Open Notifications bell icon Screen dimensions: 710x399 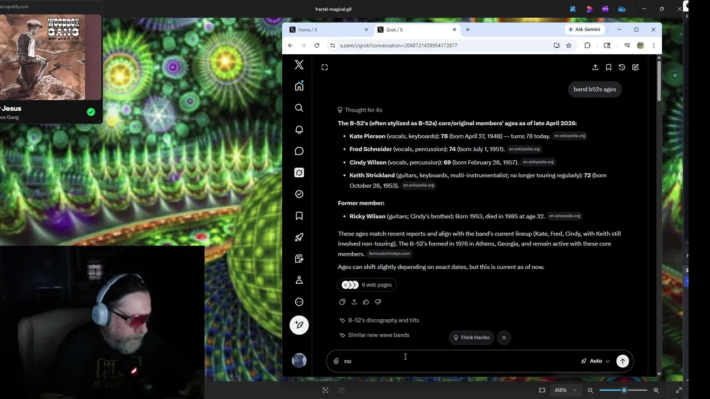(299, 130)
